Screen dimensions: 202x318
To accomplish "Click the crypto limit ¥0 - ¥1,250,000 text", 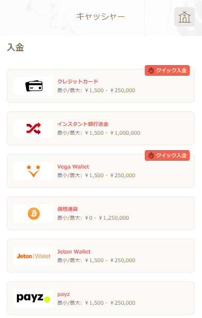I will (107, 218).
